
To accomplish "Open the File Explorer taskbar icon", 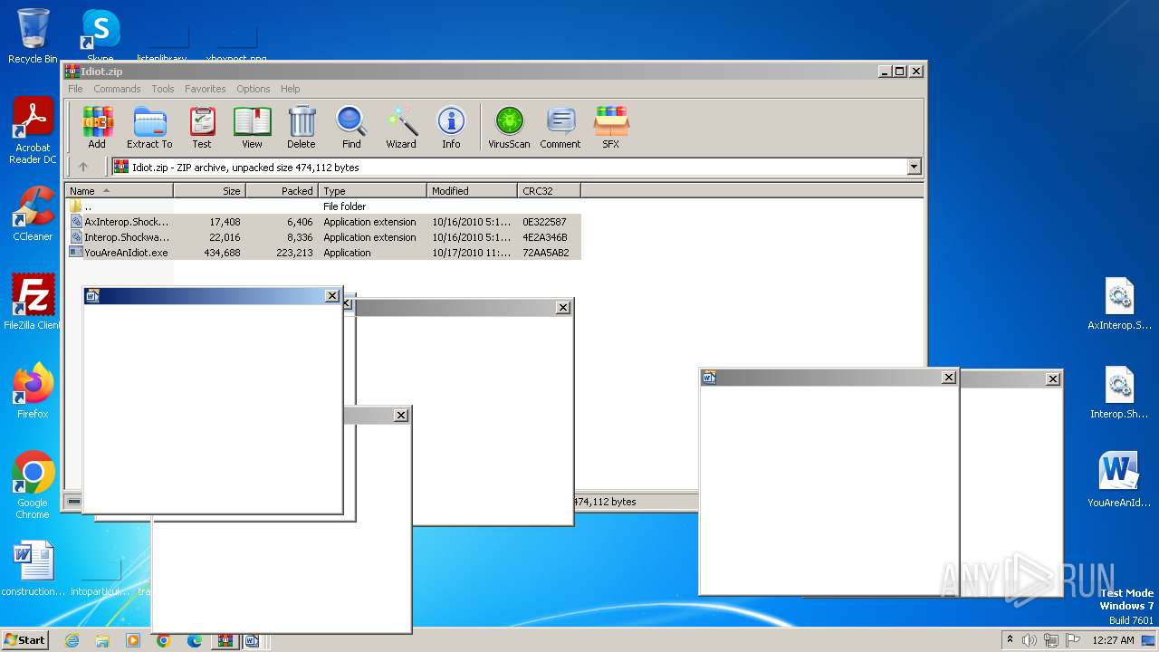I will coord(102,640).
